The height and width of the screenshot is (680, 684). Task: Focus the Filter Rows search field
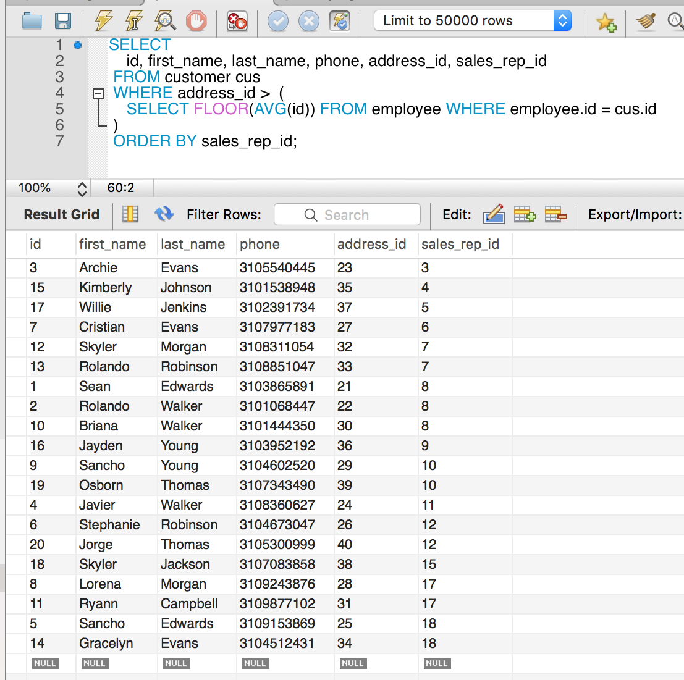coord(347,214)
